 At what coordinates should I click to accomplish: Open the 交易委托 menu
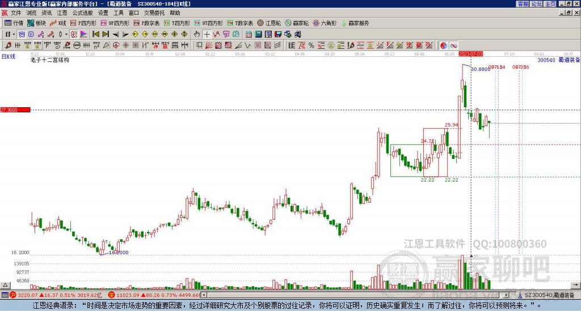(x=154, y=13)
